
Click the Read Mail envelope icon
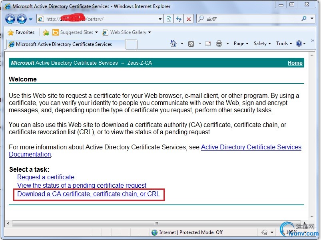coord(208,44)
